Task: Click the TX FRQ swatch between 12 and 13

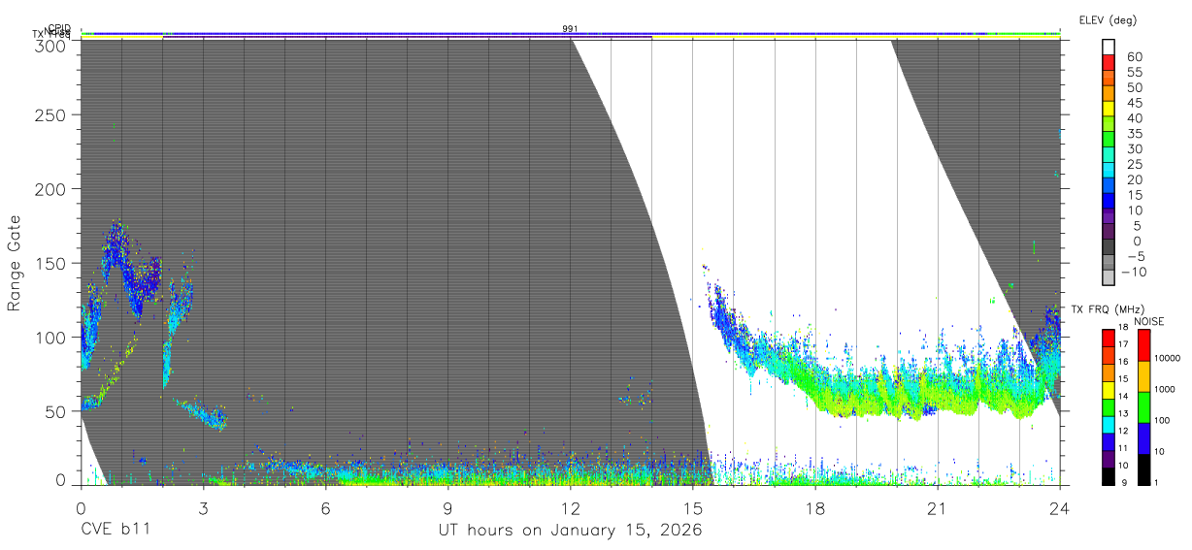Action: click(1109, 424)
